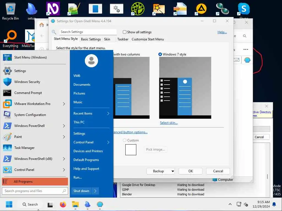Click the user account picture
Image resolution: width=282 pixels, height=211 pixels.
91,61
